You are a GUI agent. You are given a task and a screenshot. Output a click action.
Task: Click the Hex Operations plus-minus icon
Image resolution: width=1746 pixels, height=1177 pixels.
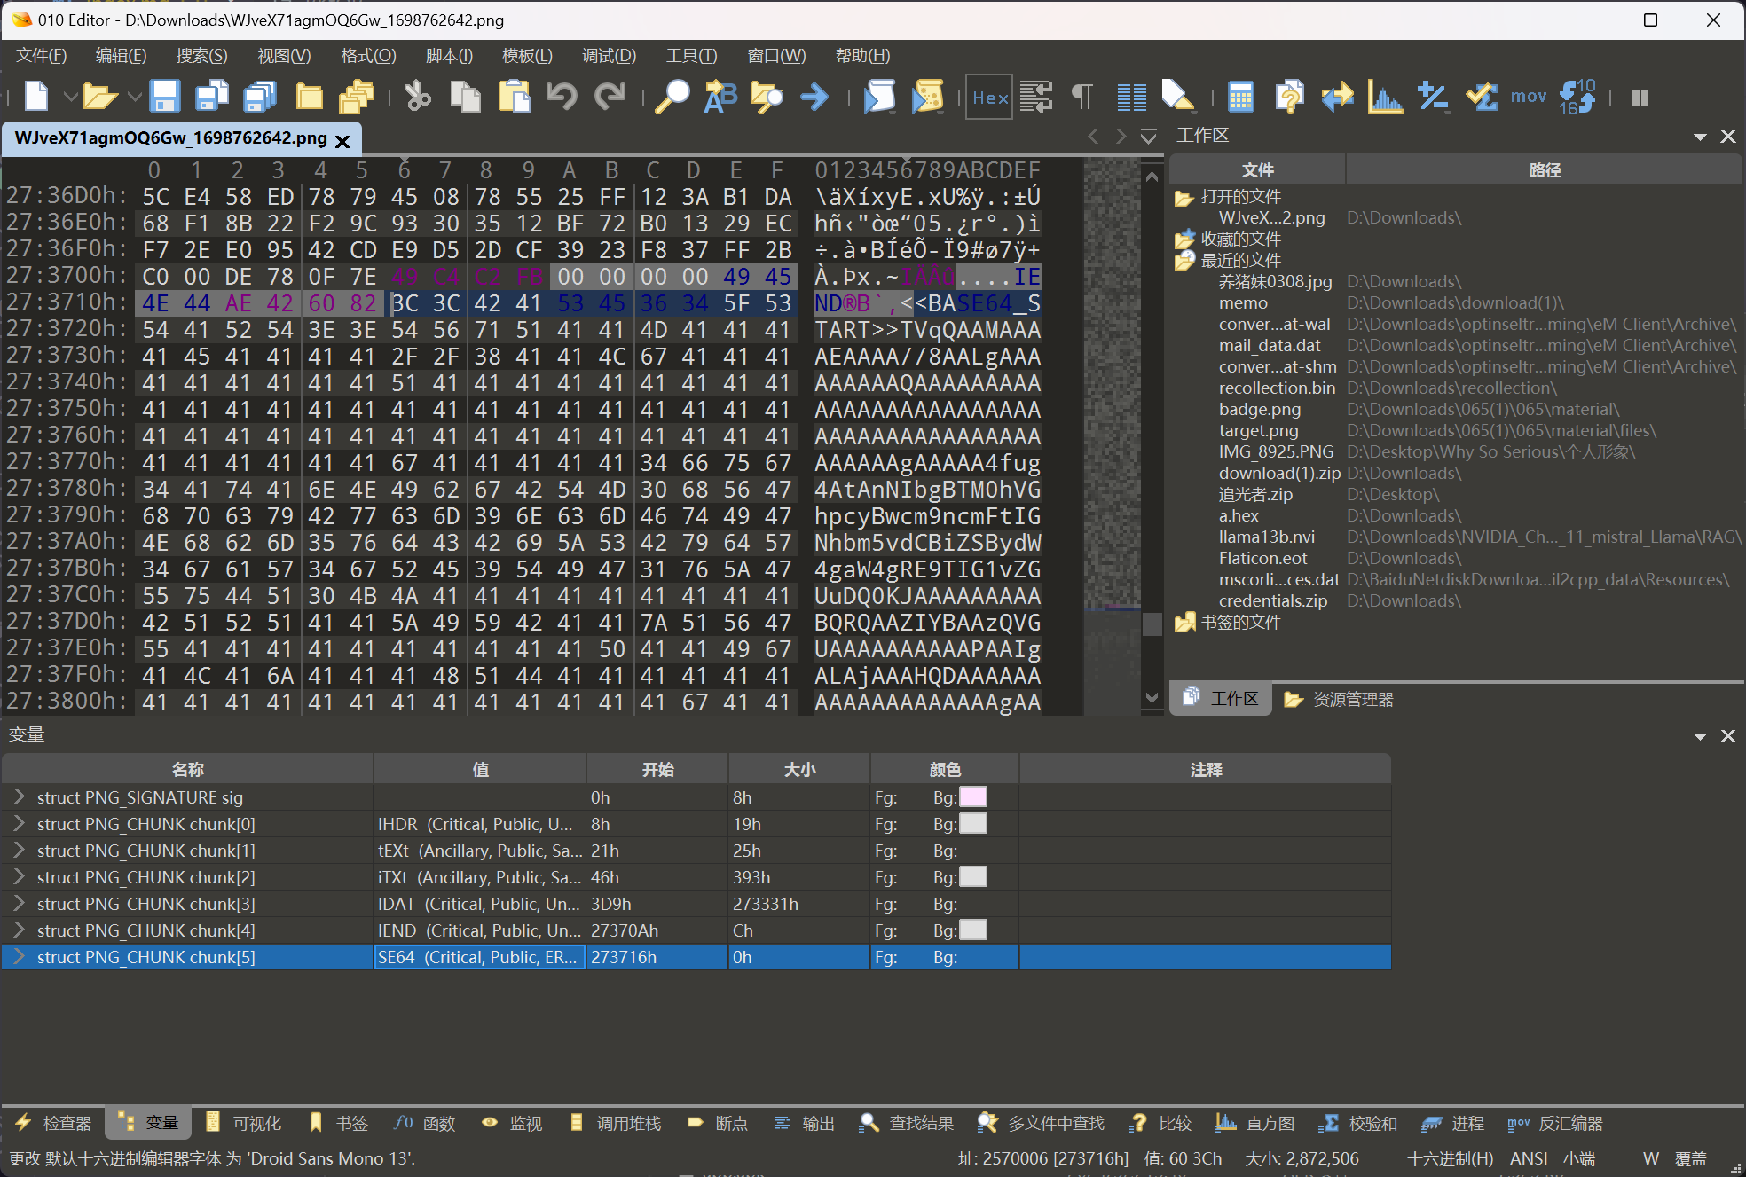(x=1433, y=96)
